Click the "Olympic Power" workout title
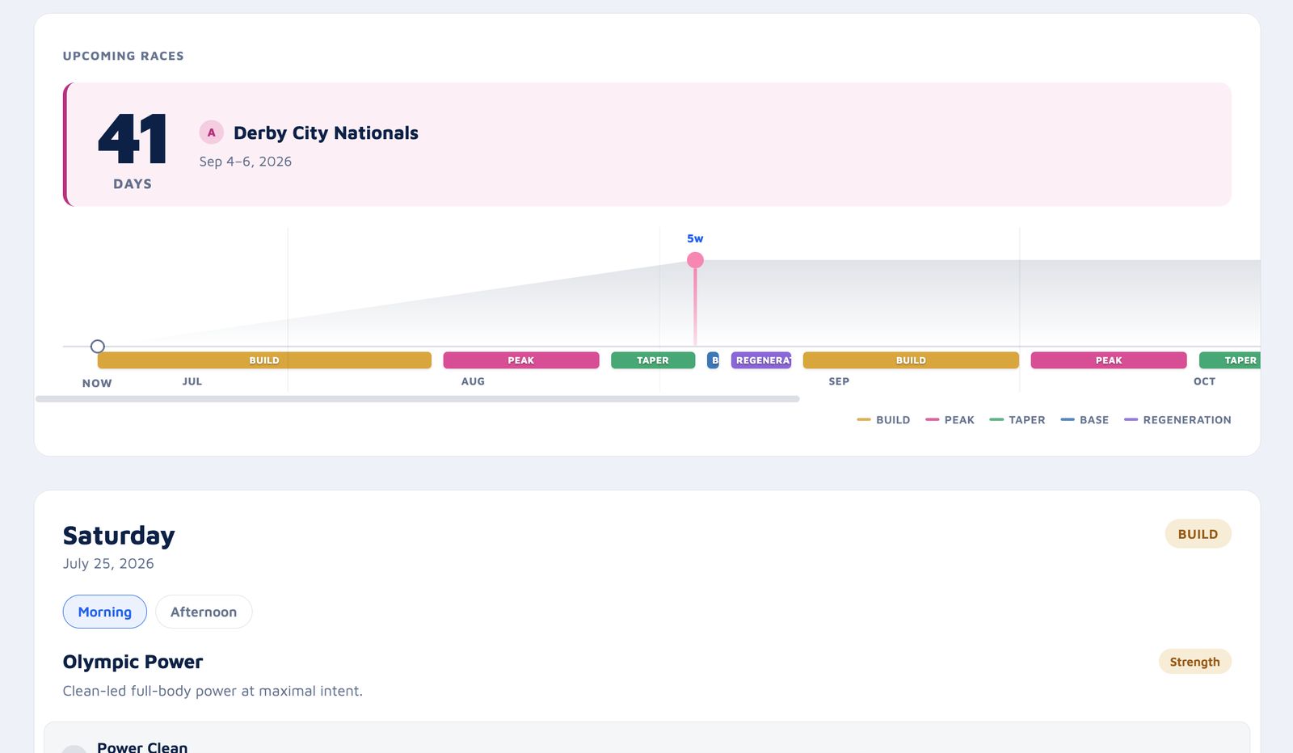Image resolution: width=1293 pixels, height=753 pixels. (x=133, y=662)
